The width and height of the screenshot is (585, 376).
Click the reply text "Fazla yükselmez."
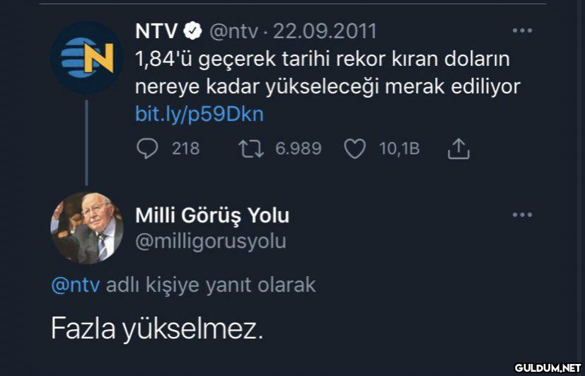pos(156,327)
